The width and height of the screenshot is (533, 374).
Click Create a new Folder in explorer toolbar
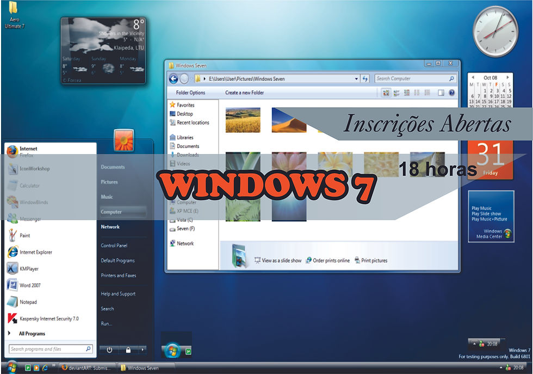point(244,93)
